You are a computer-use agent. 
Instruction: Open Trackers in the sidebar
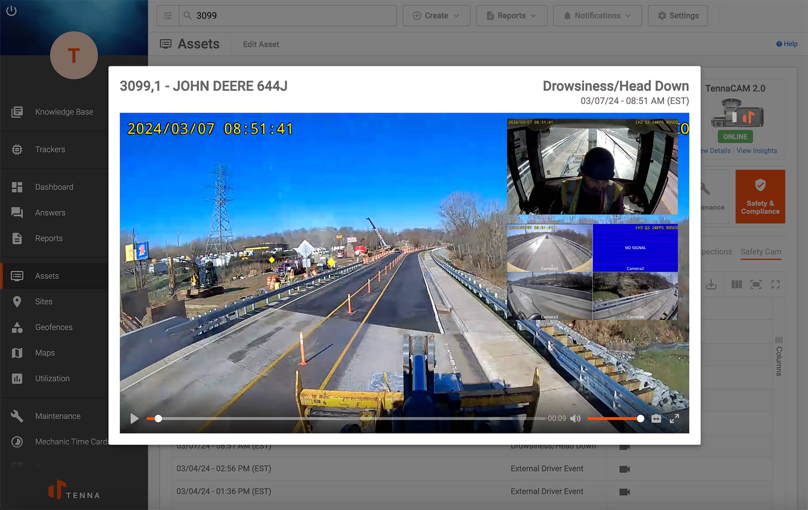point(50,150)
